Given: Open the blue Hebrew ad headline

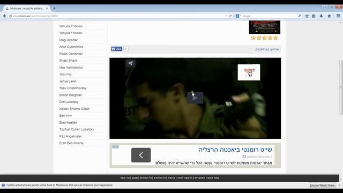Looking at the screenshot, I should click(x=235, y=150).
